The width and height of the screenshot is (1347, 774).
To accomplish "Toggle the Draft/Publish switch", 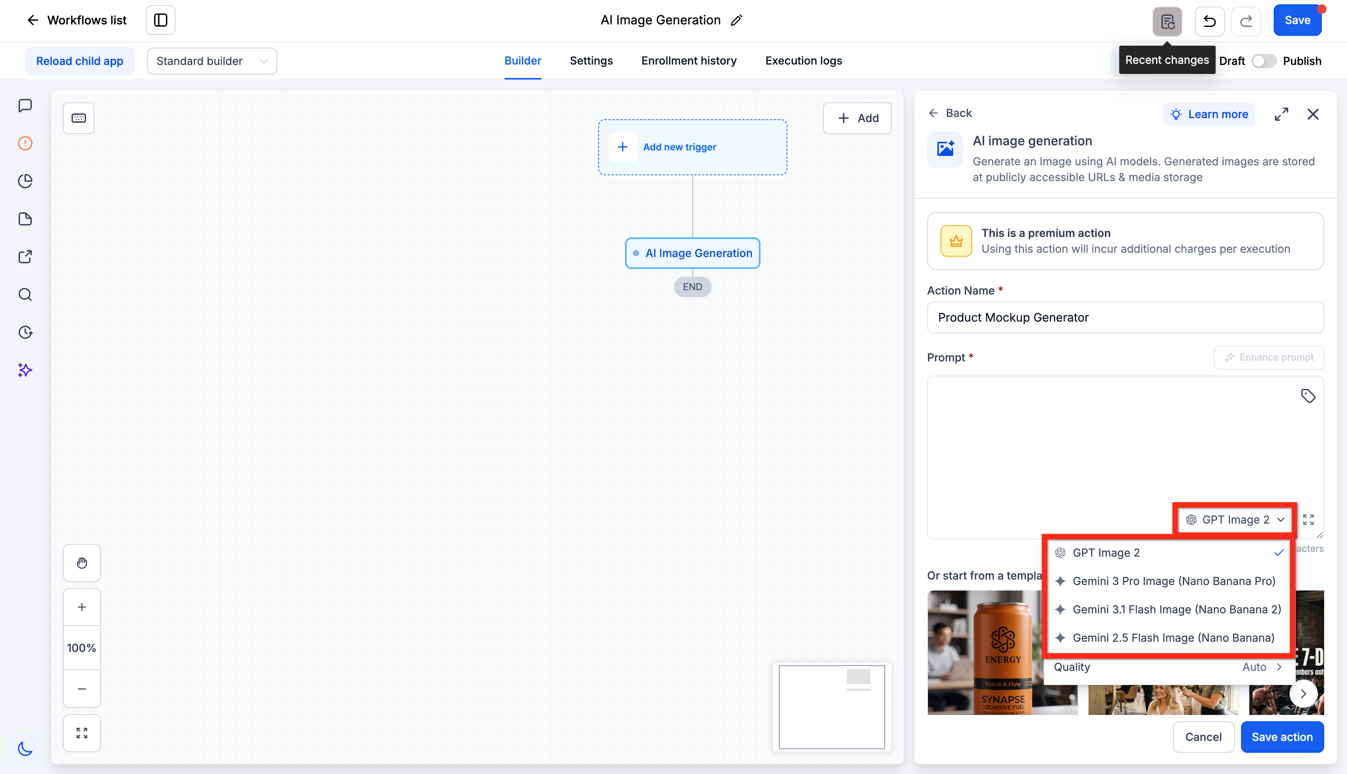I will 1264,61.
